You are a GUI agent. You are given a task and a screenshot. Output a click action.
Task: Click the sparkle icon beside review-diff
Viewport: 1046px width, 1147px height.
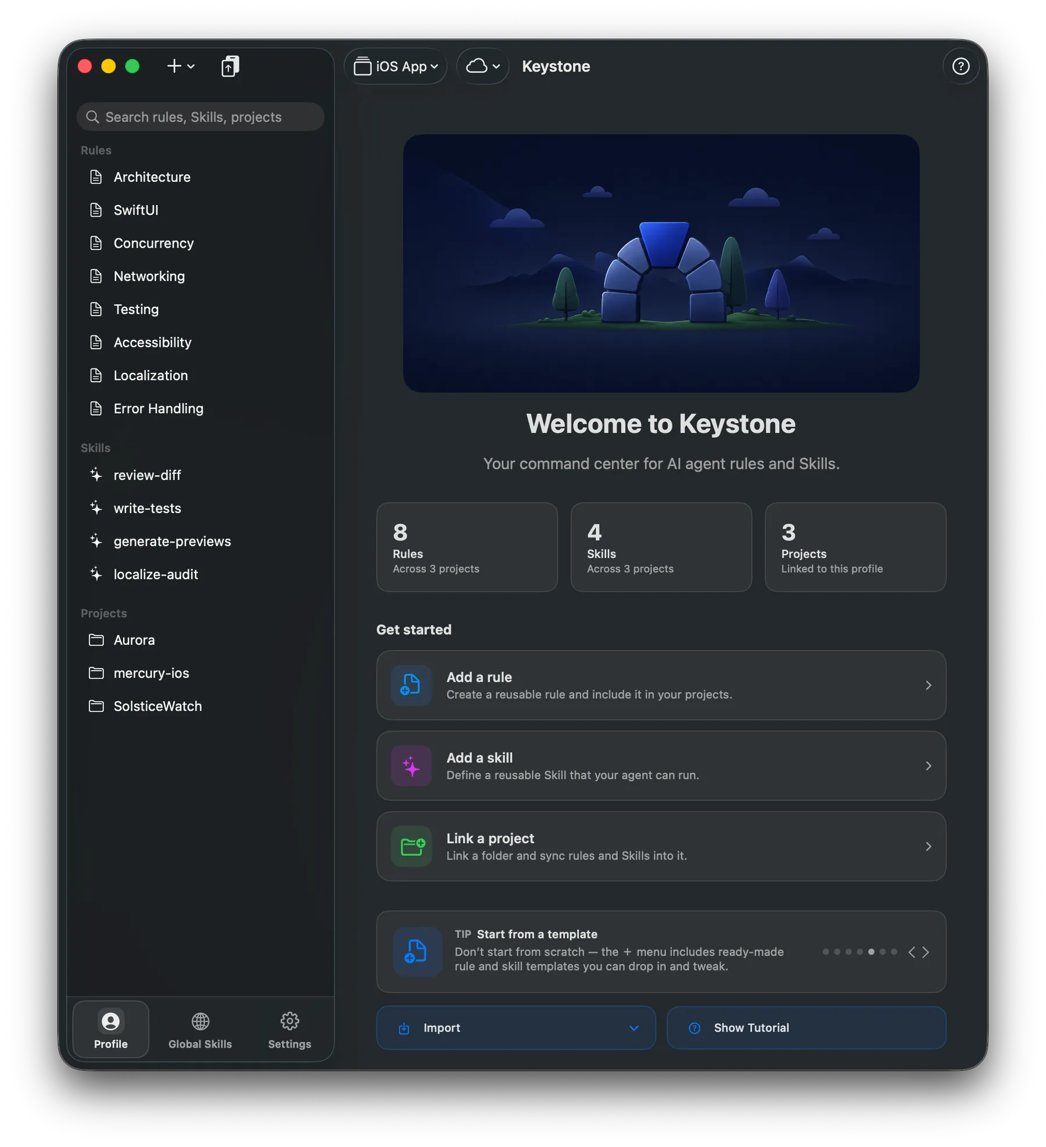click(x=96, y=475)
